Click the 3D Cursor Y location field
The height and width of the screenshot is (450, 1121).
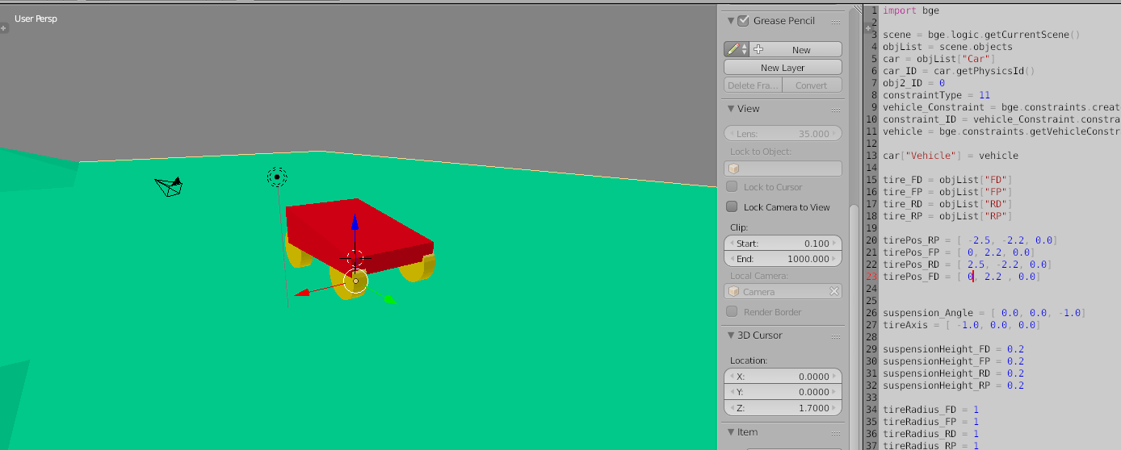click(783, 392)
